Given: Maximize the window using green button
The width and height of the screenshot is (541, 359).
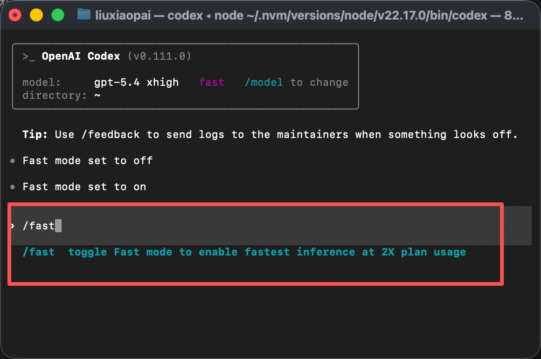Looking at the screenshot, I should click(x=57, y=15).
